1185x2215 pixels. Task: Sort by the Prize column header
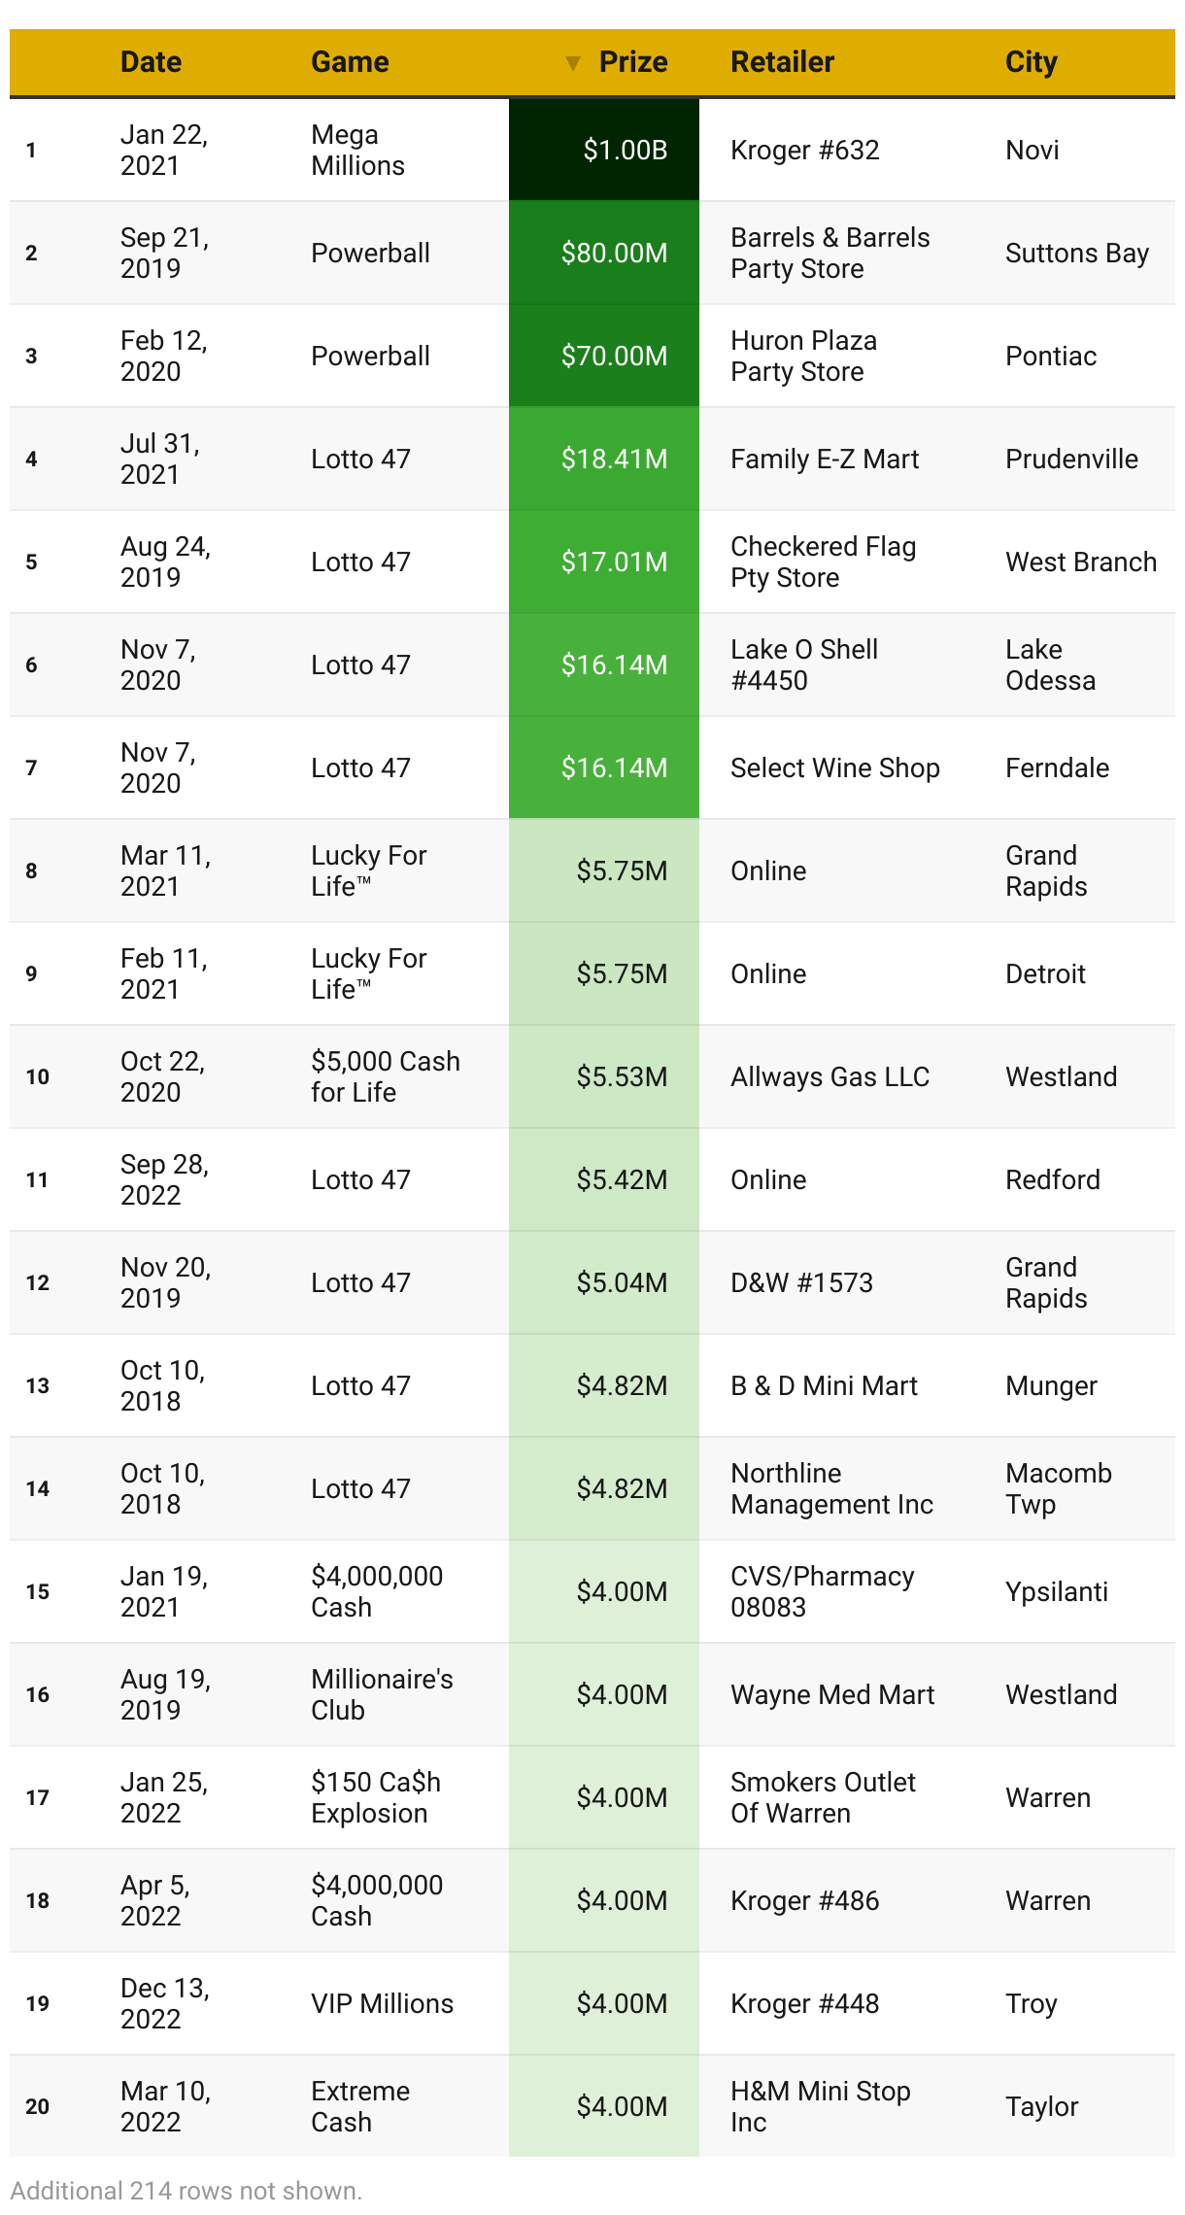coord(632,62)
